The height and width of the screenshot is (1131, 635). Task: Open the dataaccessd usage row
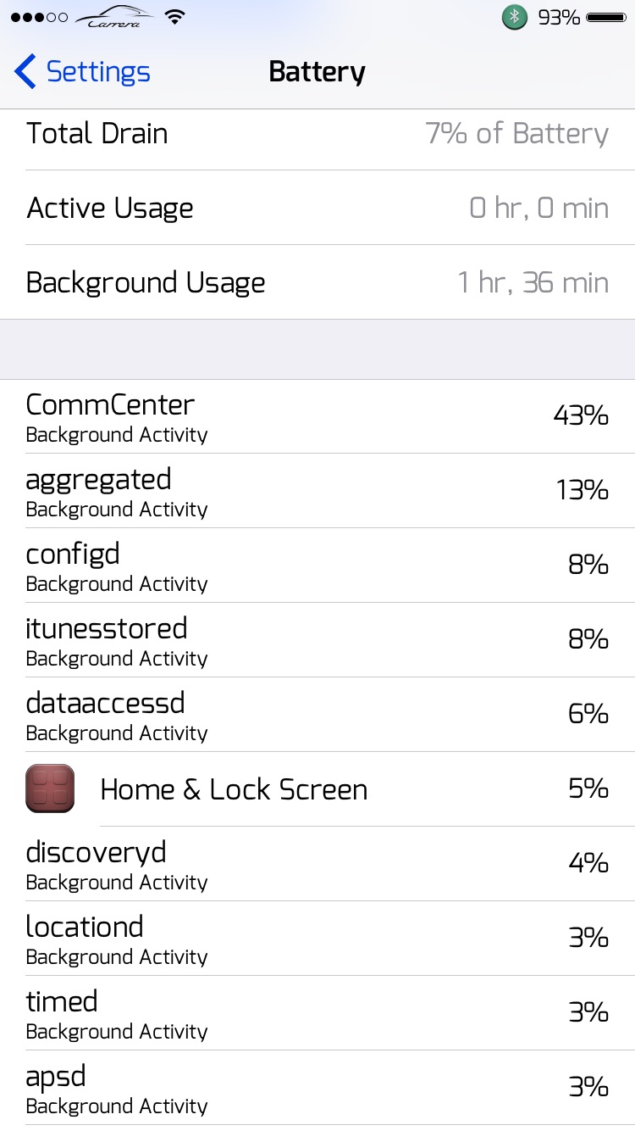point(317,715)
